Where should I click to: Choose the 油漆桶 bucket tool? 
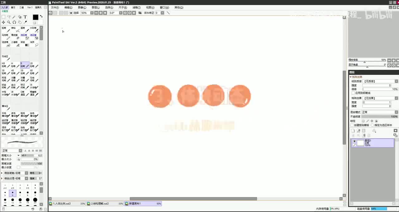[6, 44]
